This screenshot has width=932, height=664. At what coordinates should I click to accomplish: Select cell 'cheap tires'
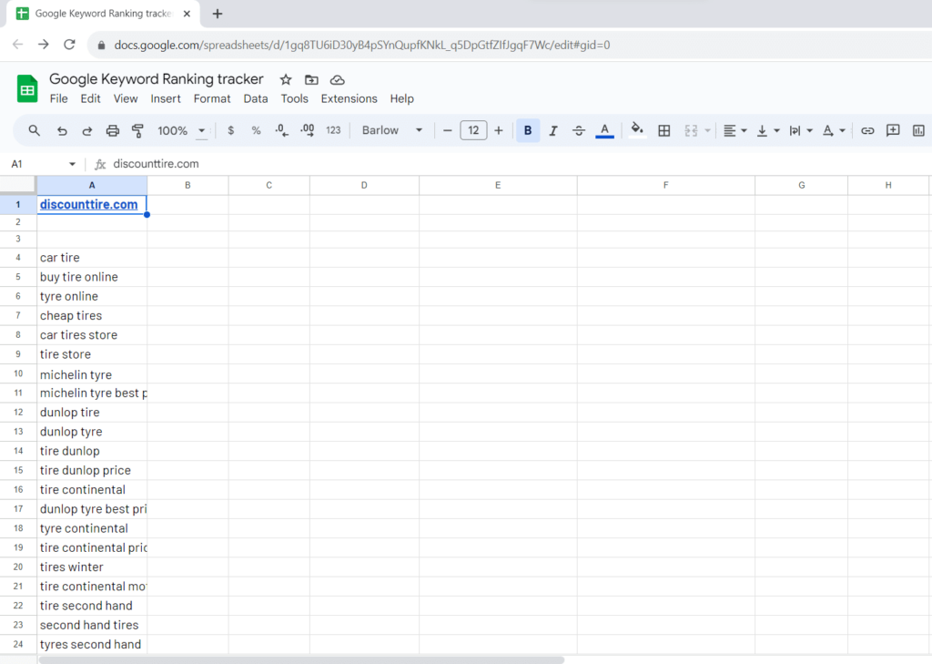(x=92, y=316)
